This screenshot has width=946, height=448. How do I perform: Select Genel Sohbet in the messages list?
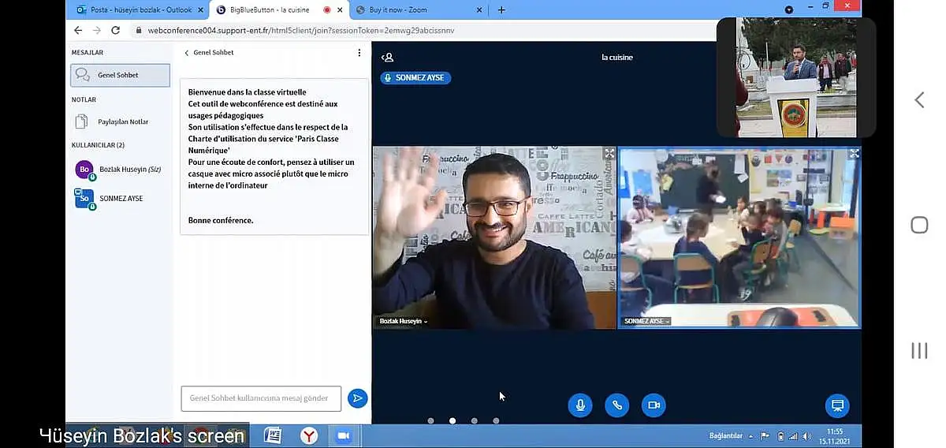(x=120, y=76)
